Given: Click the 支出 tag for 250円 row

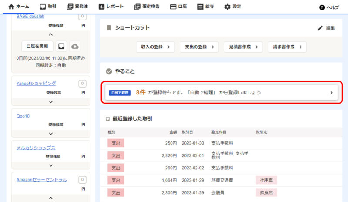Looking at the screenshot, I should coord(116,143).
